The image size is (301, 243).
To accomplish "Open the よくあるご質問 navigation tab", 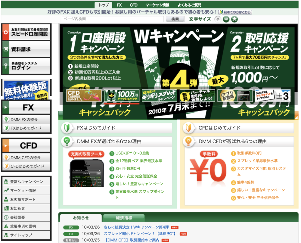I will pyautogui.click(x=189, y=5).
